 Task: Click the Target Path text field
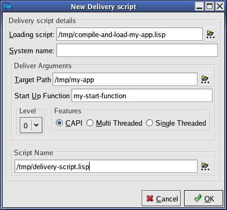(125, 79)
